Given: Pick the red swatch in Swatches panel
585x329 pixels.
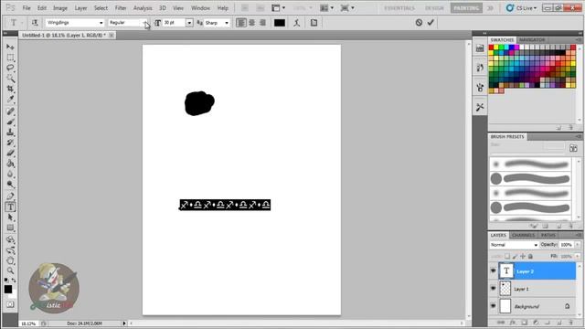Looking at the screenshot, I should (492, 48).
